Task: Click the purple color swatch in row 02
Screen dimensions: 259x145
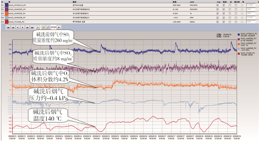Action: tap(6, 9)
